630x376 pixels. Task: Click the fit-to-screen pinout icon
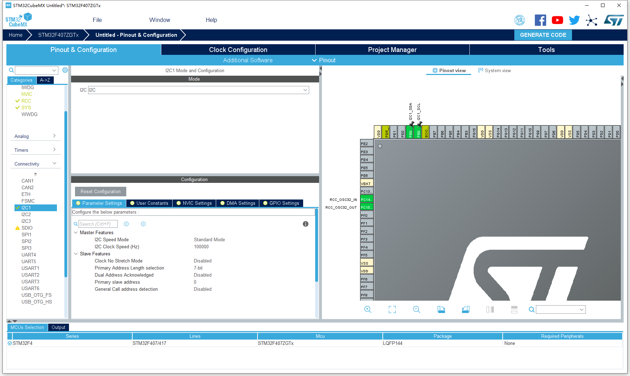tap(392, 310)
